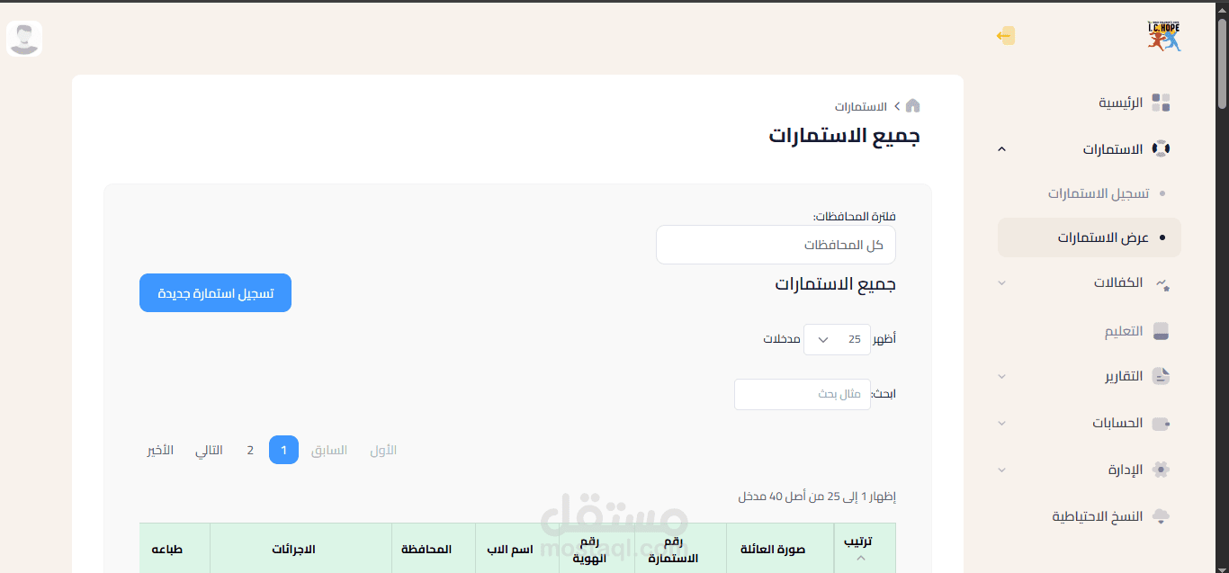Click الاجراءات column header
1229x573 pixels.
295,549
